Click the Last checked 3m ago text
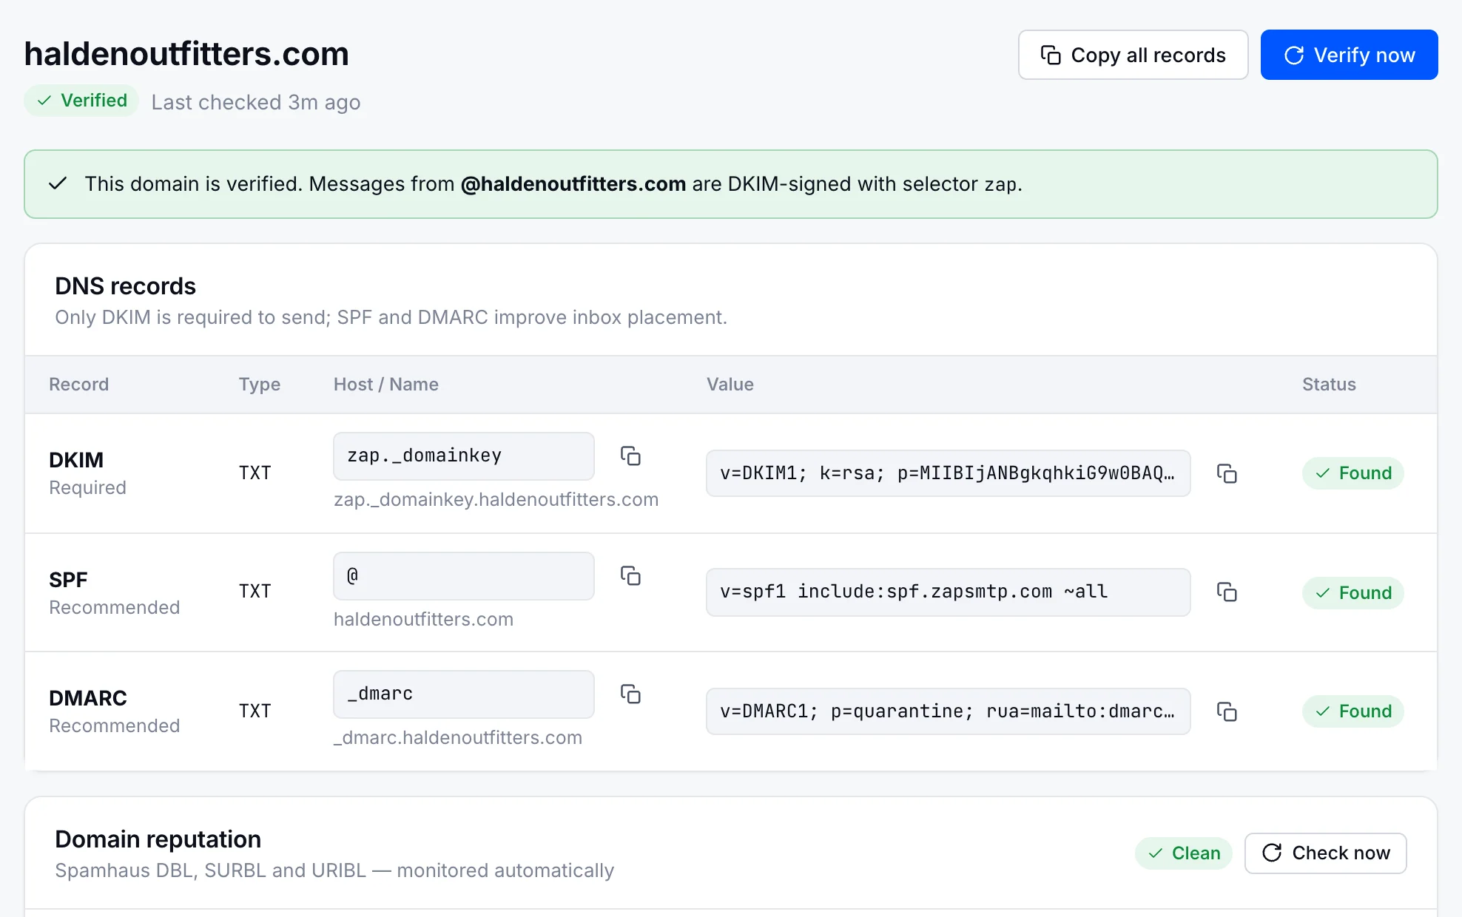The height and width of the screenshot is (917, 1462). coord(256,102)
